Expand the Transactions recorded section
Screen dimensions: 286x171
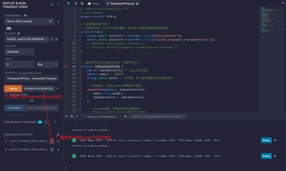pos(56,122)
